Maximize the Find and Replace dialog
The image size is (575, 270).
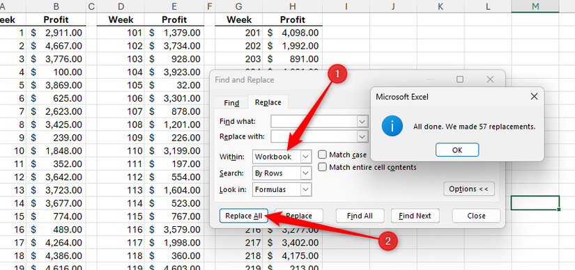click(459, 79)
